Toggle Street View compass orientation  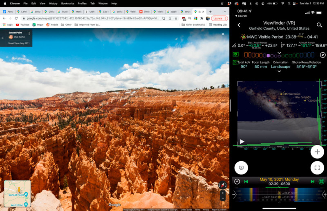222,184
